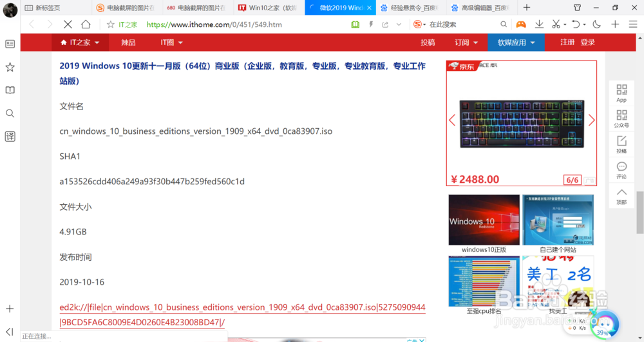Click the undo closed tab icon
The width and height of the screenshot is (644, 342).
[x=576, y=24]
